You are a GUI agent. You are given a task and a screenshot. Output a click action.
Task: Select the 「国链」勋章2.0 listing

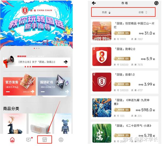(124, 56)
